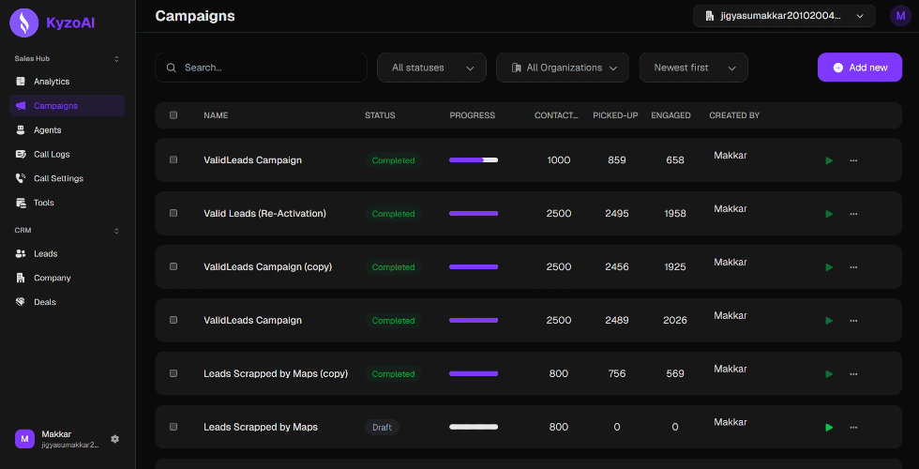Tick the select-all checkbox in table header
Viewport: 919px width, 469px height.
pyautogui.click(x=173, y=114)
